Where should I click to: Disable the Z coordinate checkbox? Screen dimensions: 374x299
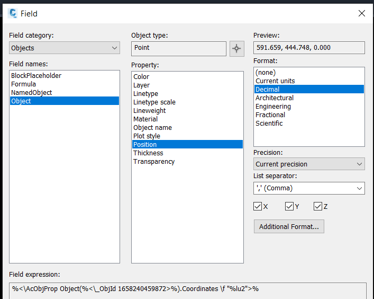click(318, 206)
